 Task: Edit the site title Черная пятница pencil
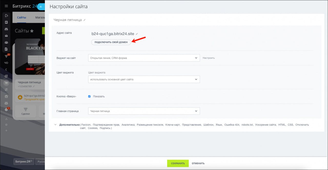85,20
